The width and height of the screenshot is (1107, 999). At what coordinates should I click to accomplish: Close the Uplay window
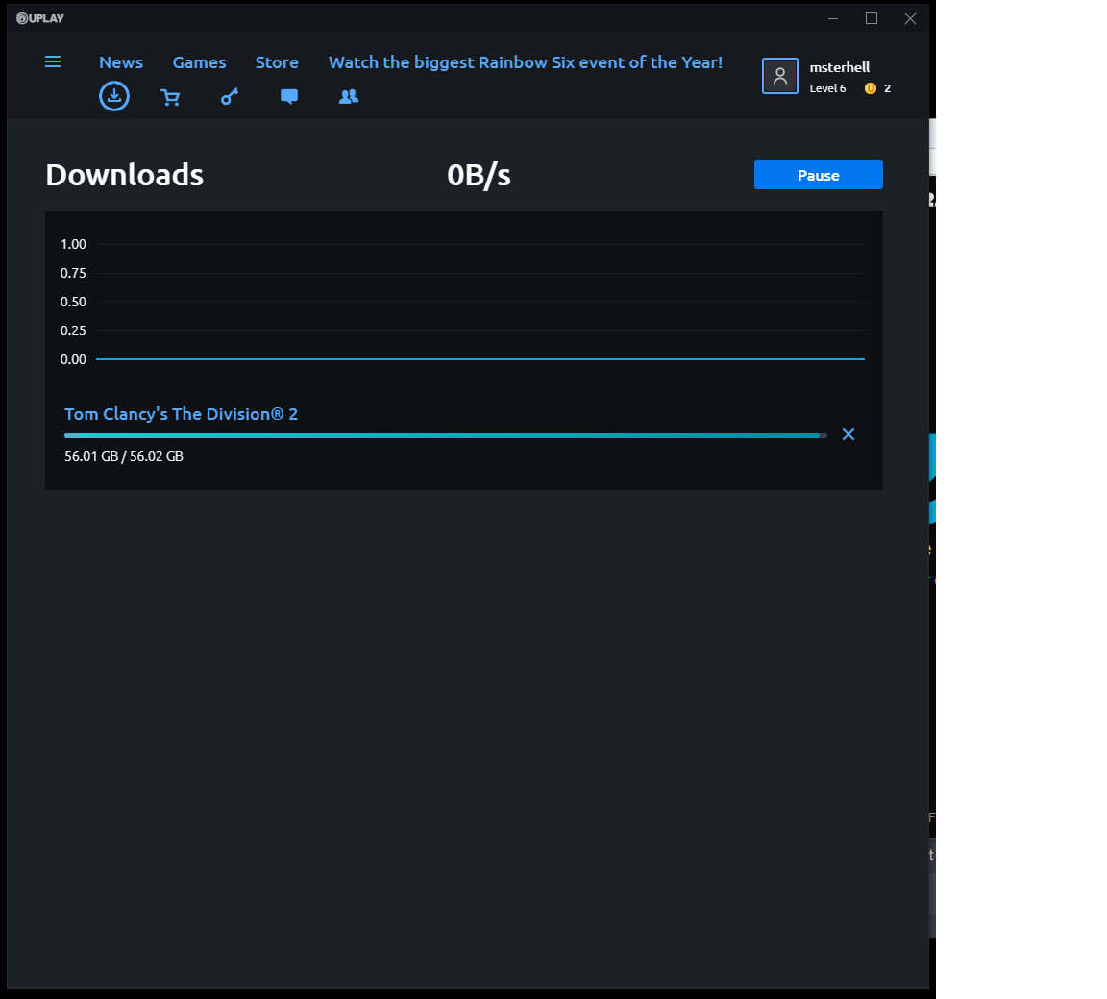pos(910,18)
